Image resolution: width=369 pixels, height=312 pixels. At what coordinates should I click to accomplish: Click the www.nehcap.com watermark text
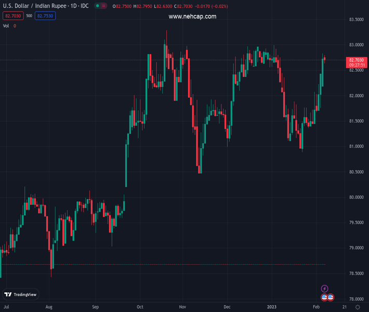[192, 17]
